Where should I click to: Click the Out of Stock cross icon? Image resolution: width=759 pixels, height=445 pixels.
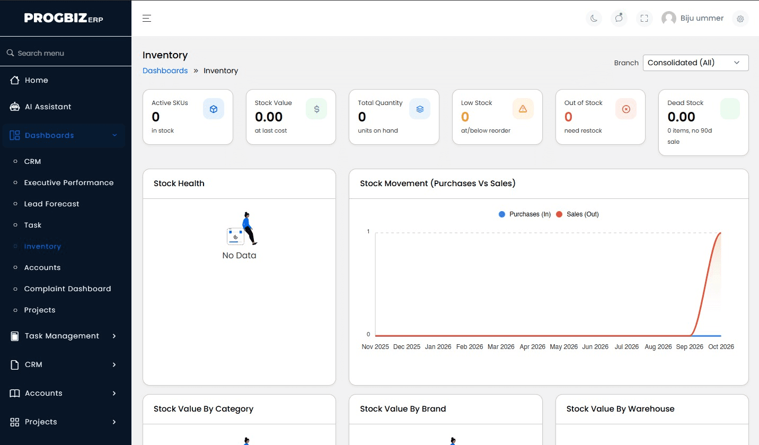[x=626, y=109]
